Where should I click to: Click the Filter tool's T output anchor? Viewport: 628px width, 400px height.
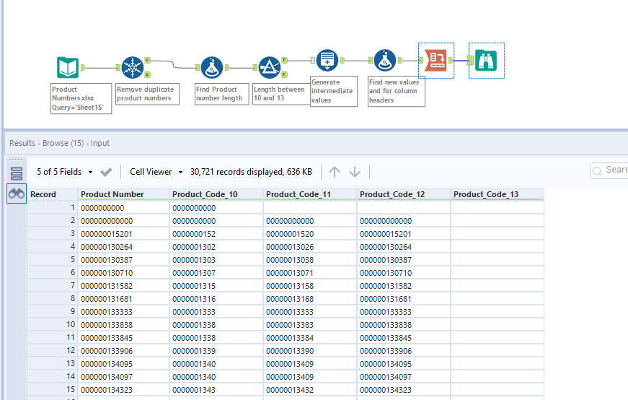tap(284, 60)
